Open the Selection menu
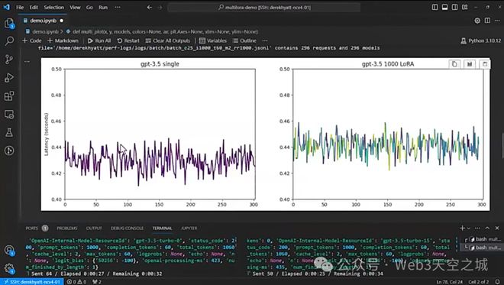504x285 pixels. pos(53,7)
